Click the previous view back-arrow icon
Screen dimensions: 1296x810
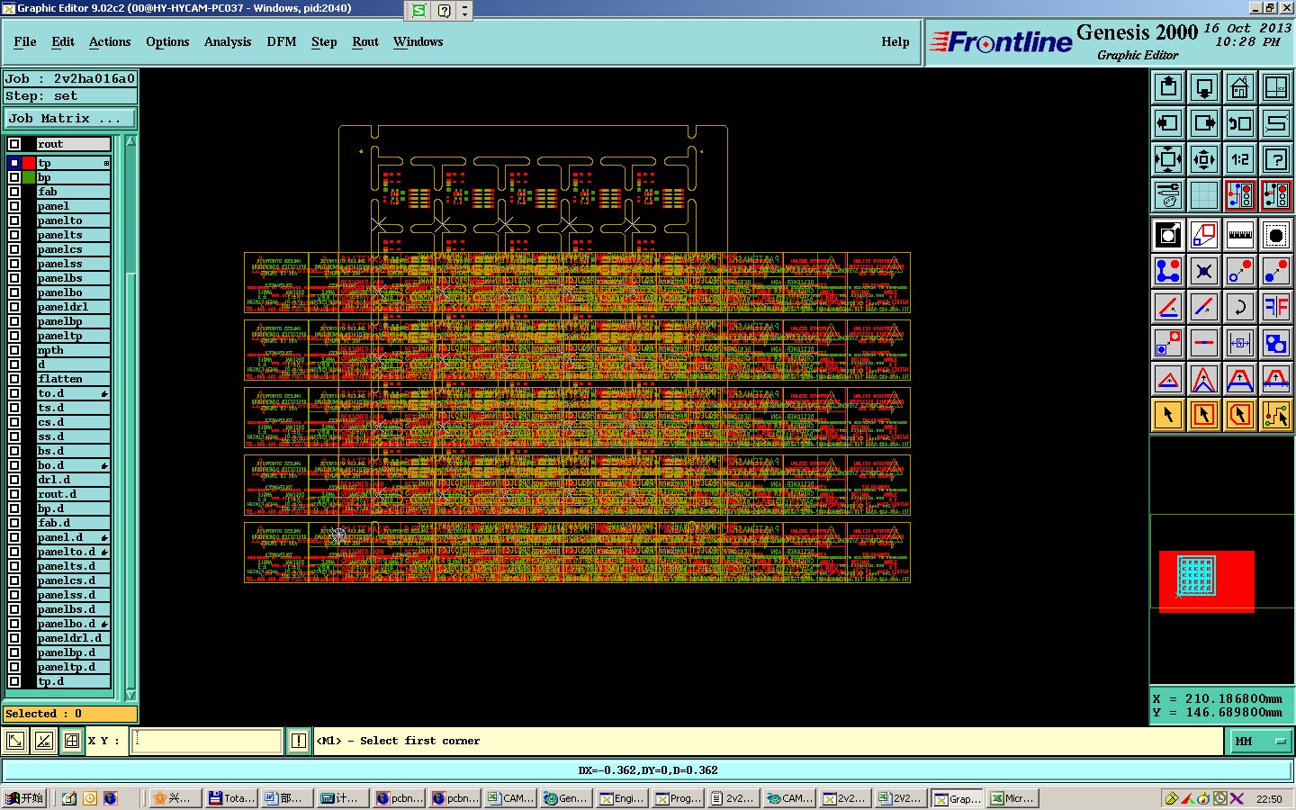click(x=1240, y=123)
